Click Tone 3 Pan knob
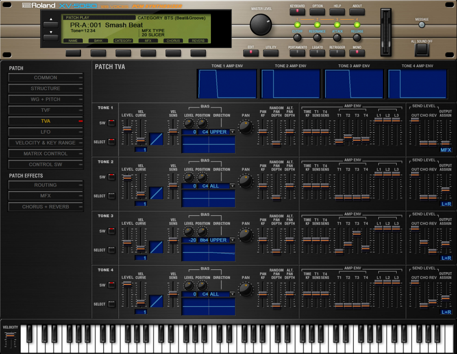Viewport: 457px width, 354px height. tap(246, 235)
